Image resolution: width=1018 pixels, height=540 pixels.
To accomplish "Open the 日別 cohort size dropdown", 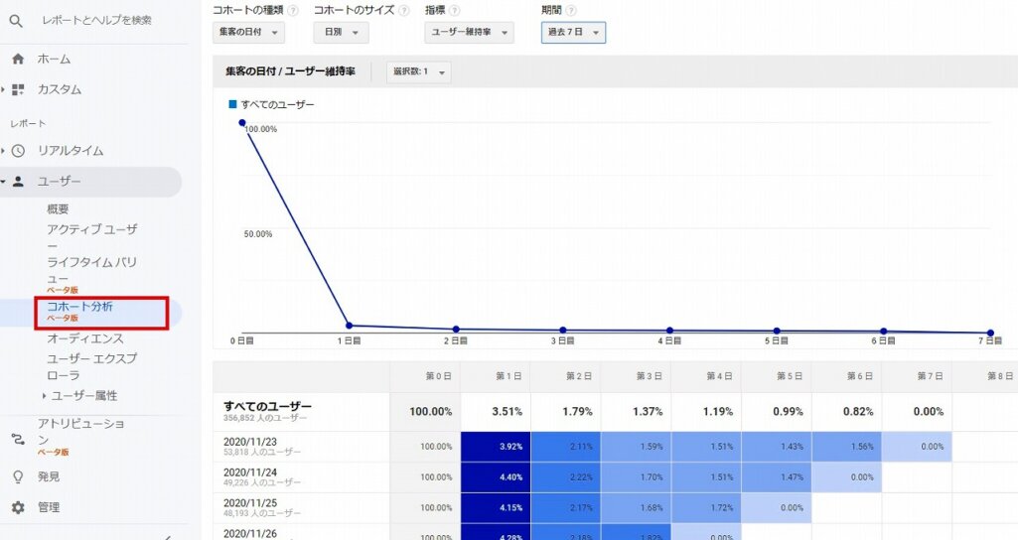I will 341,33.
